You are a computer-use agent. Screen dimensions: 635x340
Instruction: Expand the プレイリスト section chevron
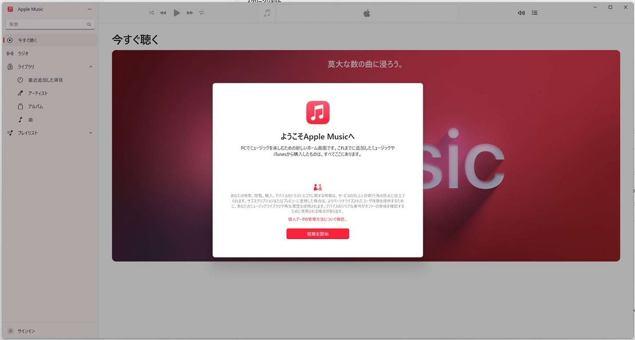pyautogui.click(x=90, y=133)
